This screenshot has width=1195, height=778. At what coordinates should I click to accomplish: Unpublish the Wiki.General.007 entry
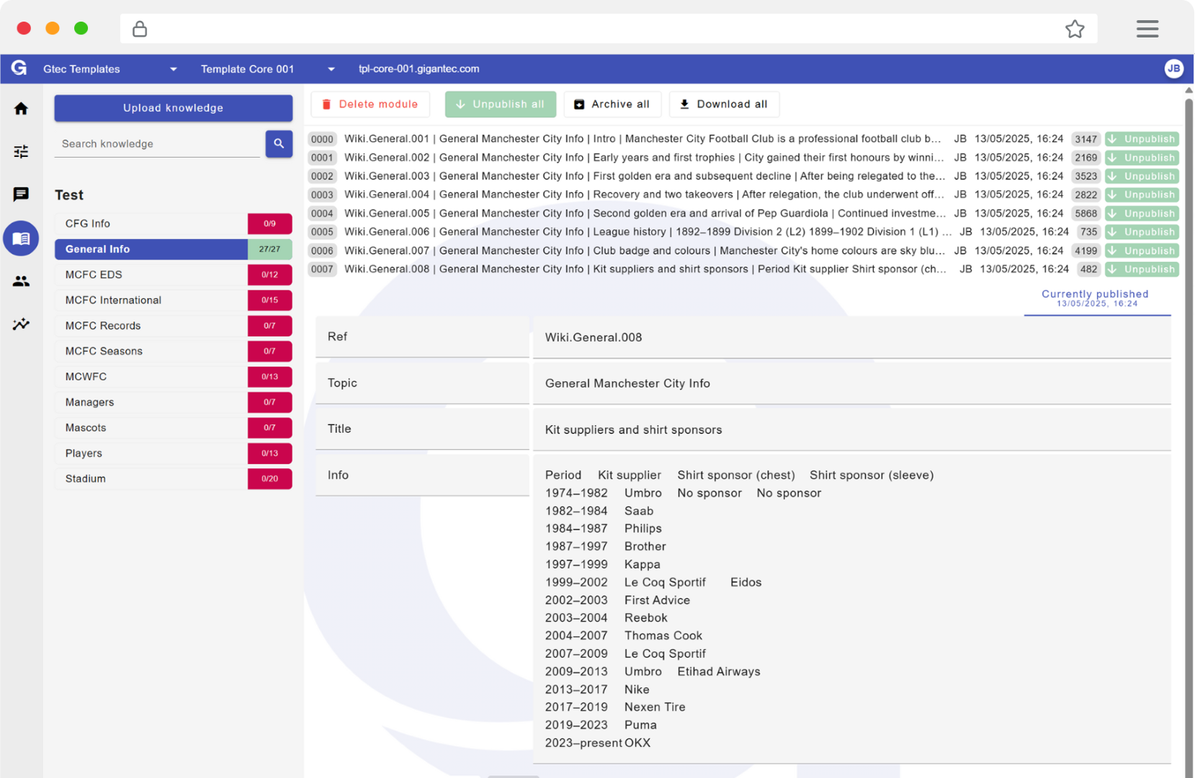[1142, 251]
